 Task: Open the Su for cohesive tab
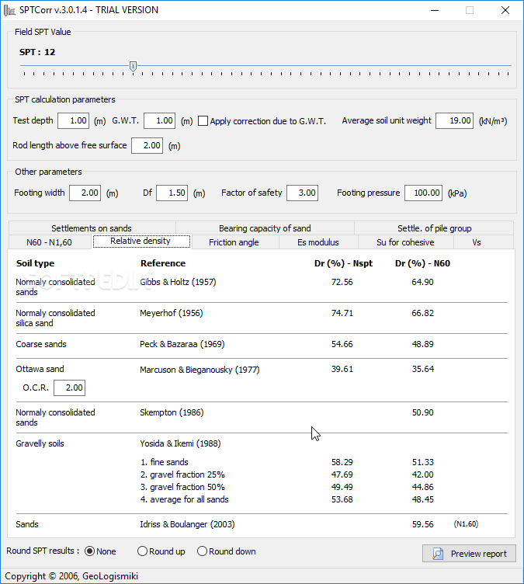point(405,242)
